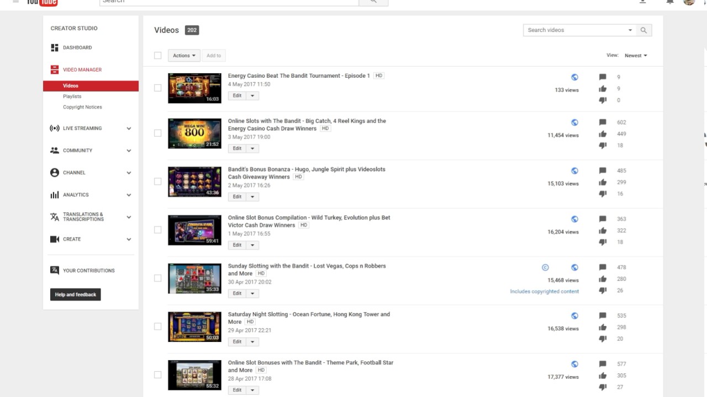Click into the Search videos field
Image resolution: width=707 pixels, height=397 pixels.
[575, 30]
